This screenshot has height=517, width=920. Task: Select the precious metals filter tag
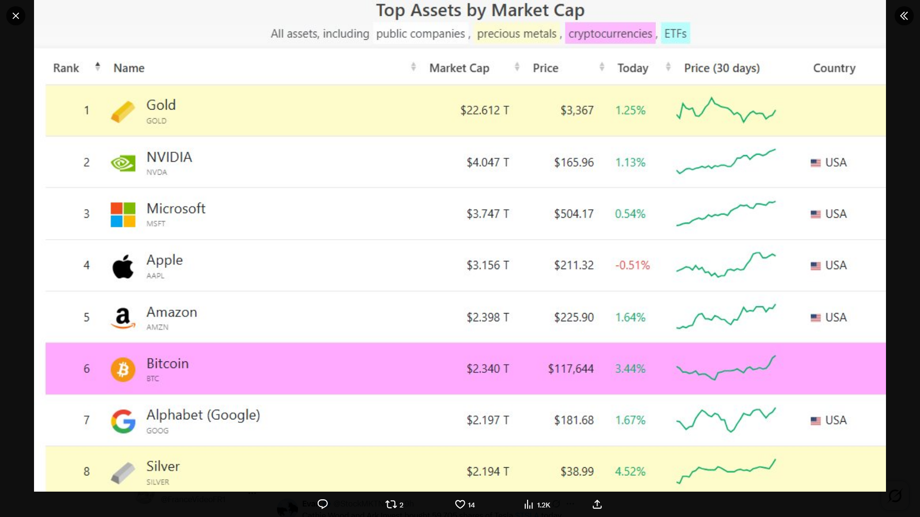517,34
